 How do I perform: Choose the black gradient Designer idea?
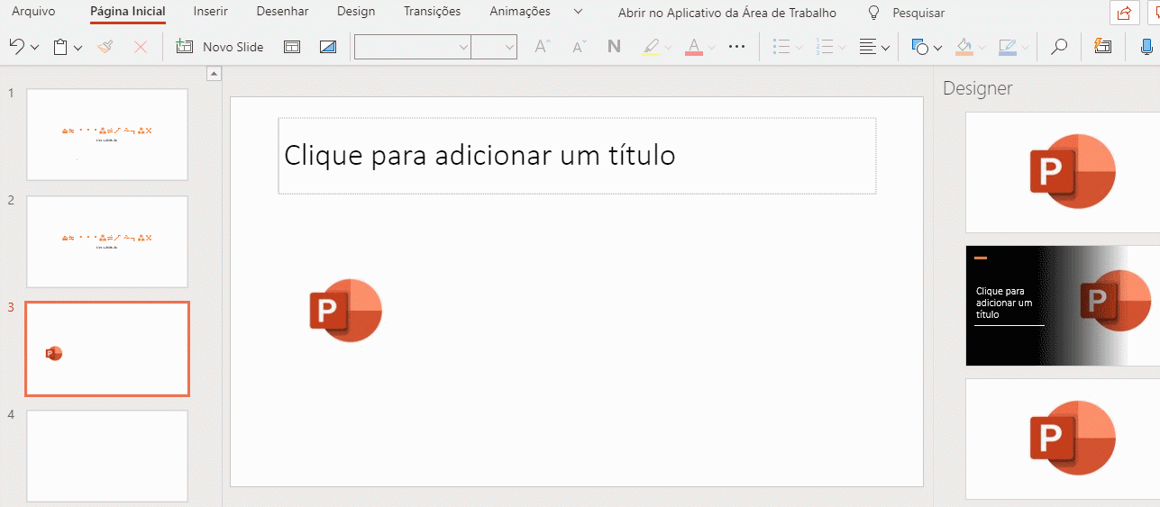point(1063,305)
